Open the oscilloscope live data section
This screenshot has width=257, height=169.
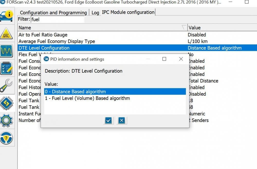tap(6, 51)
